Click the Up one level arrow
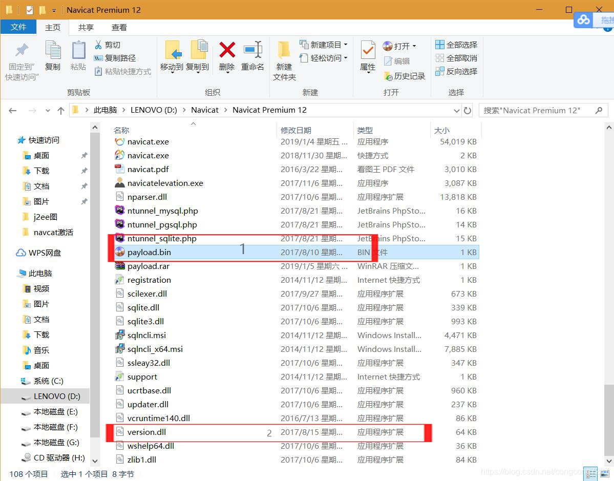Image resolution: width=614 pixels, height=481 pixels. 61,111
